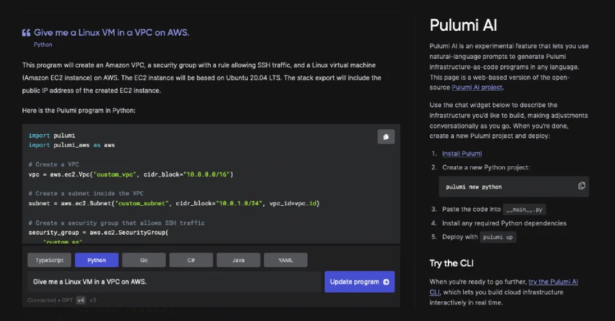Select the Python language tab

coord(97,260)
